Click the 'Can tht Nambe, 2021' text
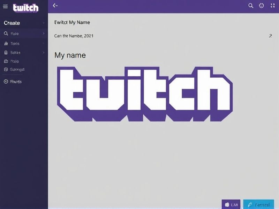Image resolution: width=279 pixels, height=209 pixels. click(74, 36)
